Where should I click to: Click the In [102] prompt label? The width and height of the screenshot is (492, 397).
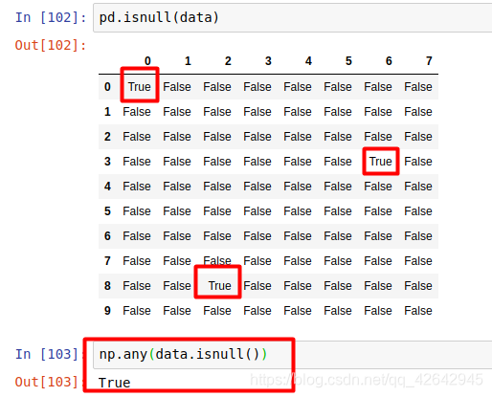51,17
